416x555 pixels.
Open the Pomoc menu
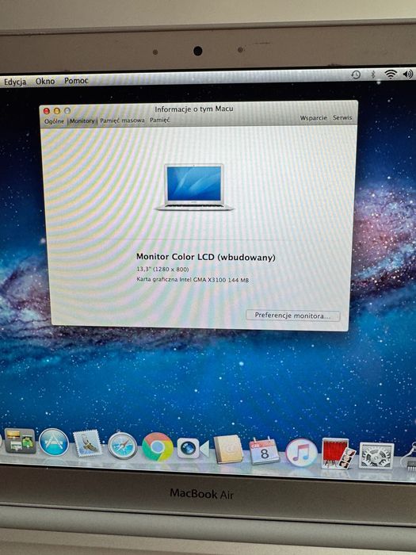pyautogui.click(x=76, y=81)
